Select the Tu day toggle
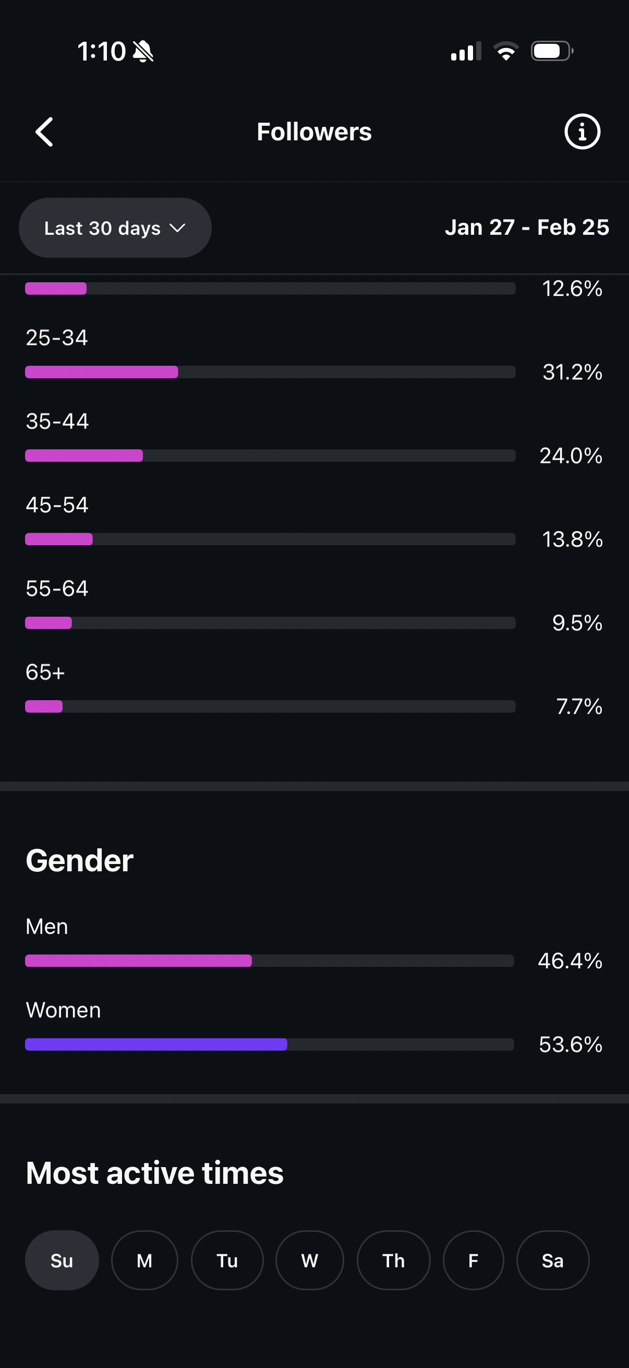Viewport: 629px width, 1368px height. tap(227, 1260)
